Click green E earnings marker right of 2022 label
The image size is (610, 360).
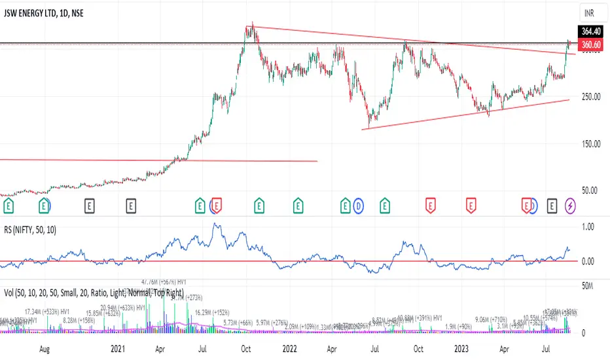pos(298,206)
